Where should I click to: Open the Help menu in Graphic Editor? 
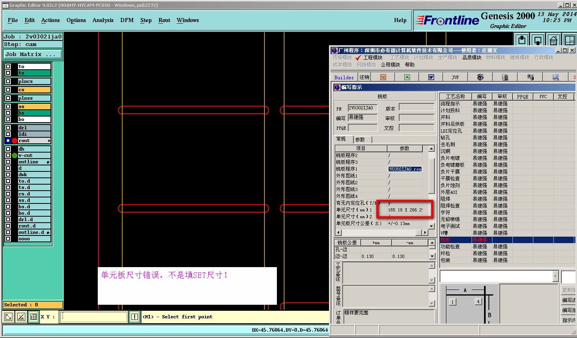pyautogui.click(x=400, y=20)
